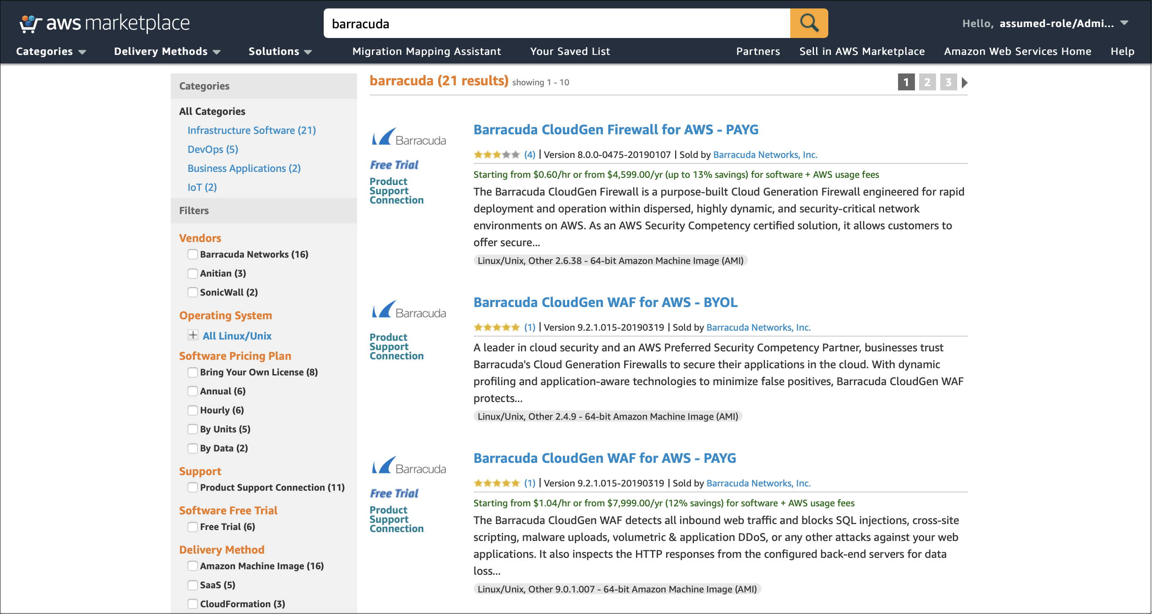Enable Annual pricing plan filter

point(192,391)
